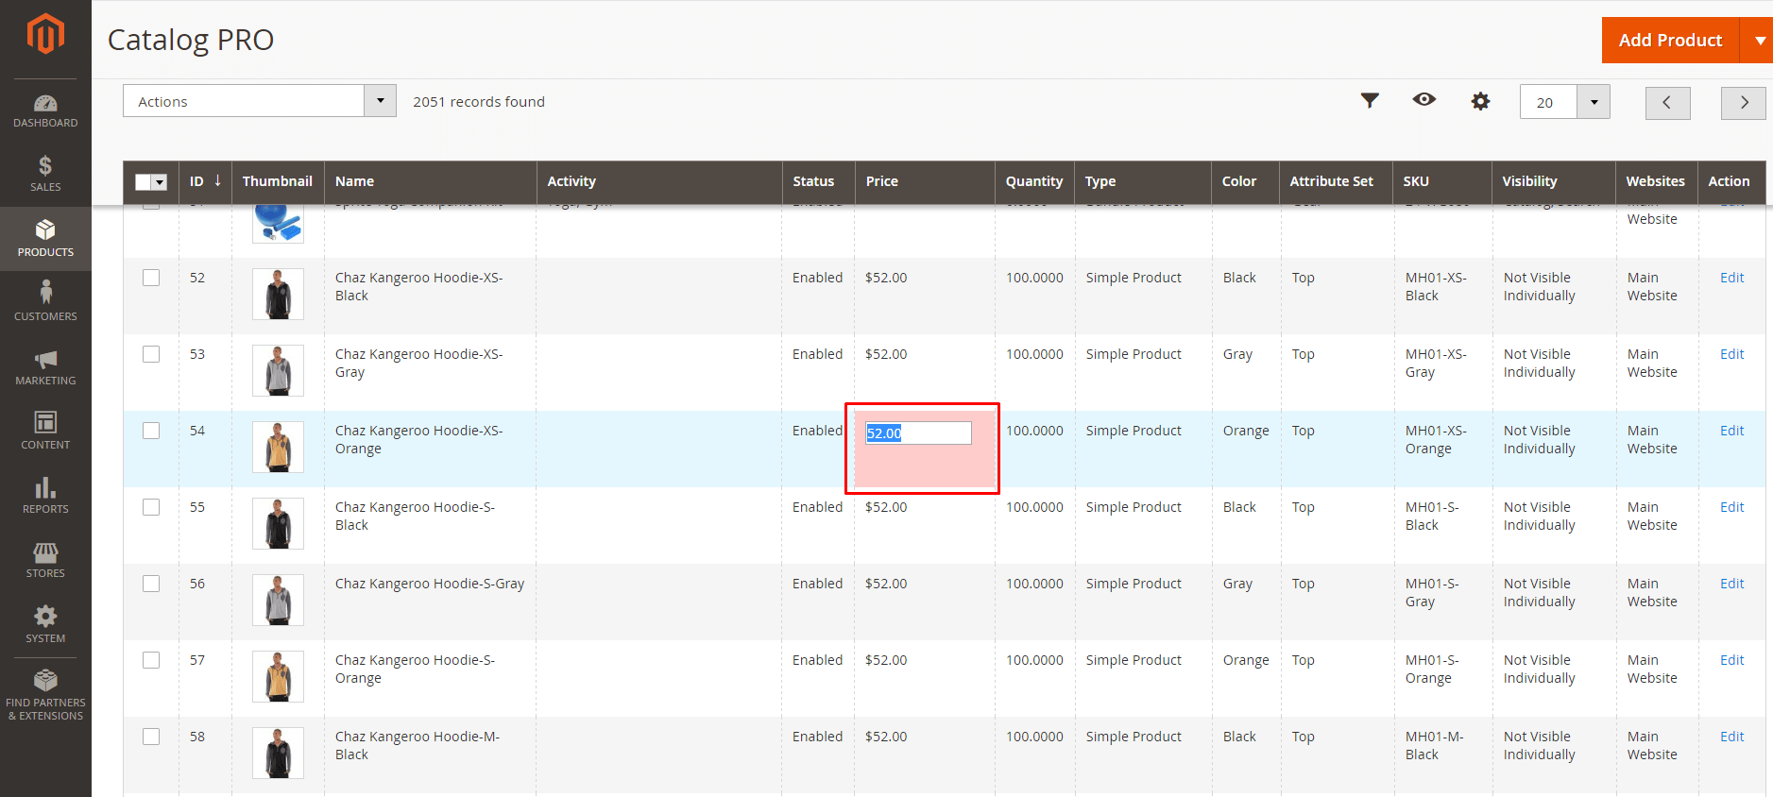Image resolution: width=1773 pixels, height=797 pixels.
Task: Click the Magento logo
Action: tap(45, 35)
